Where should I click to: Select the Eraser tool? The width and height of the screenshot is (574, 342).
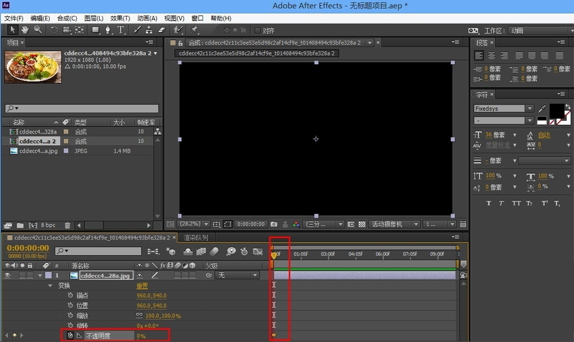click(x=162, y=30)
